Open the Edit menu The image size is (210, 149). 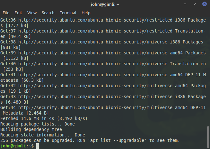pyautogui.click(x=18, y=13)
